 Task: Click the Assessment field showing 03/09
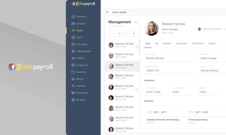(182, 91)
